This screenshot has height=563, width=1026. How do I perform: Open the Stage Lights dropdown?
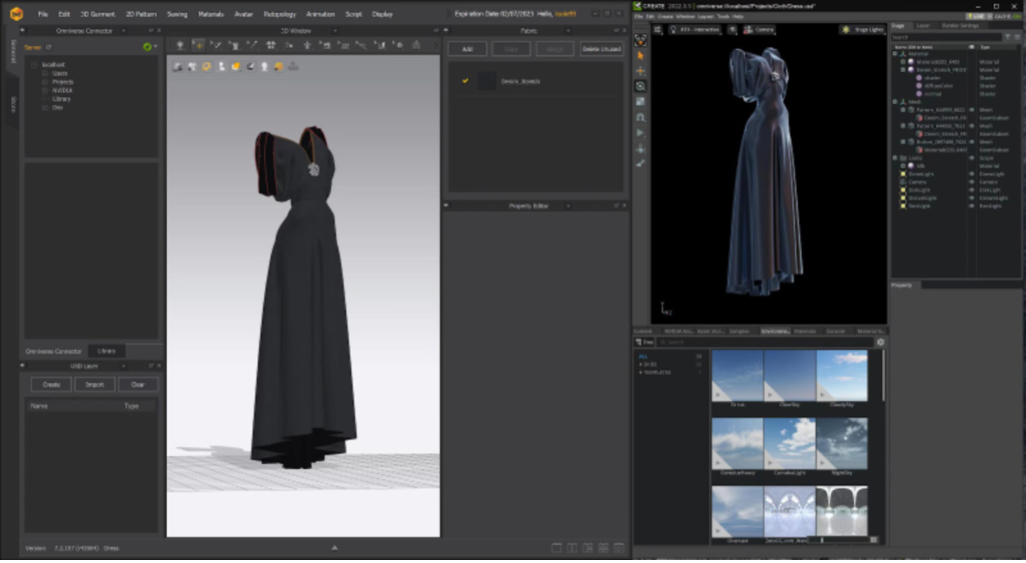(862, 29)
